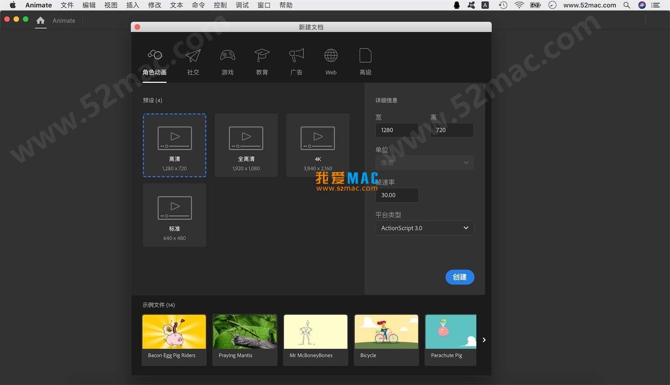Select the 教育 graduation cap icon

point(262,55)
